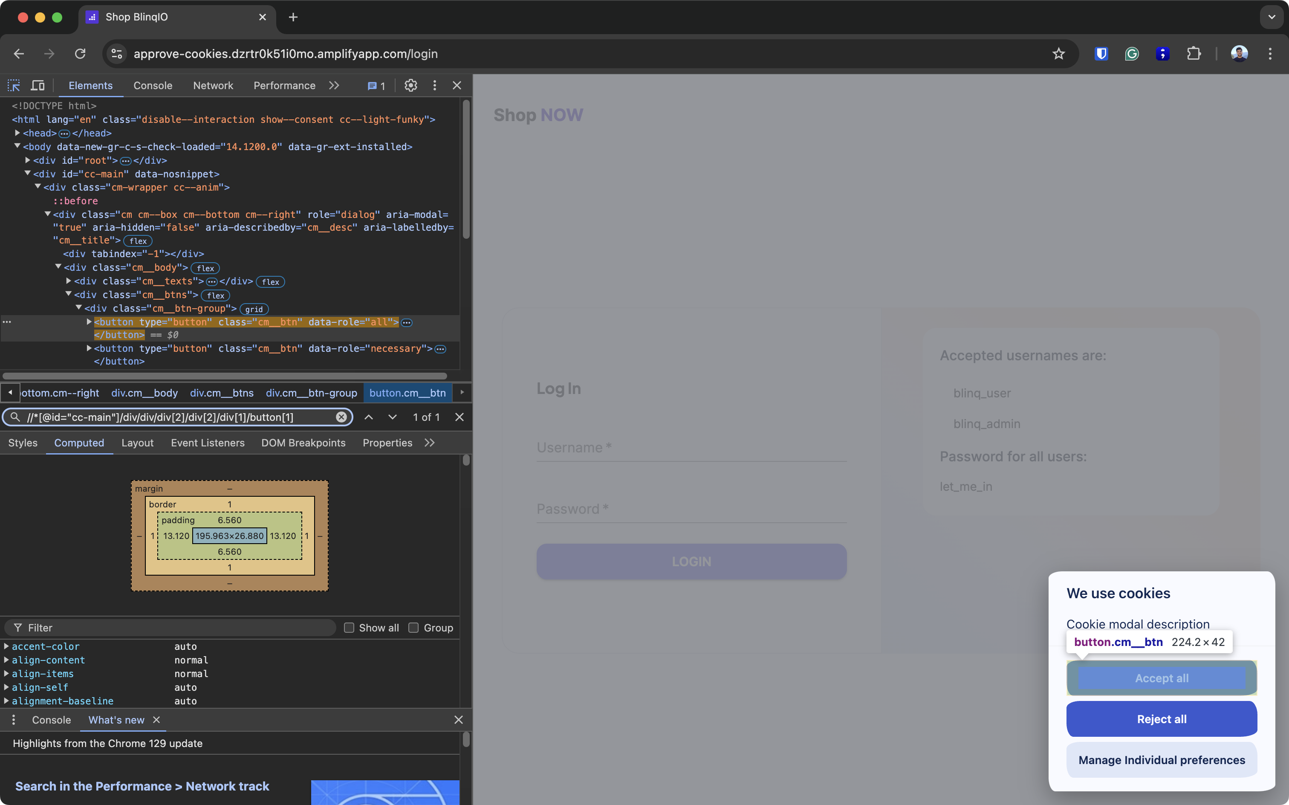Expand the head element node
The width and height of the screenshot is (1289, 805).
tap(17, 133)
